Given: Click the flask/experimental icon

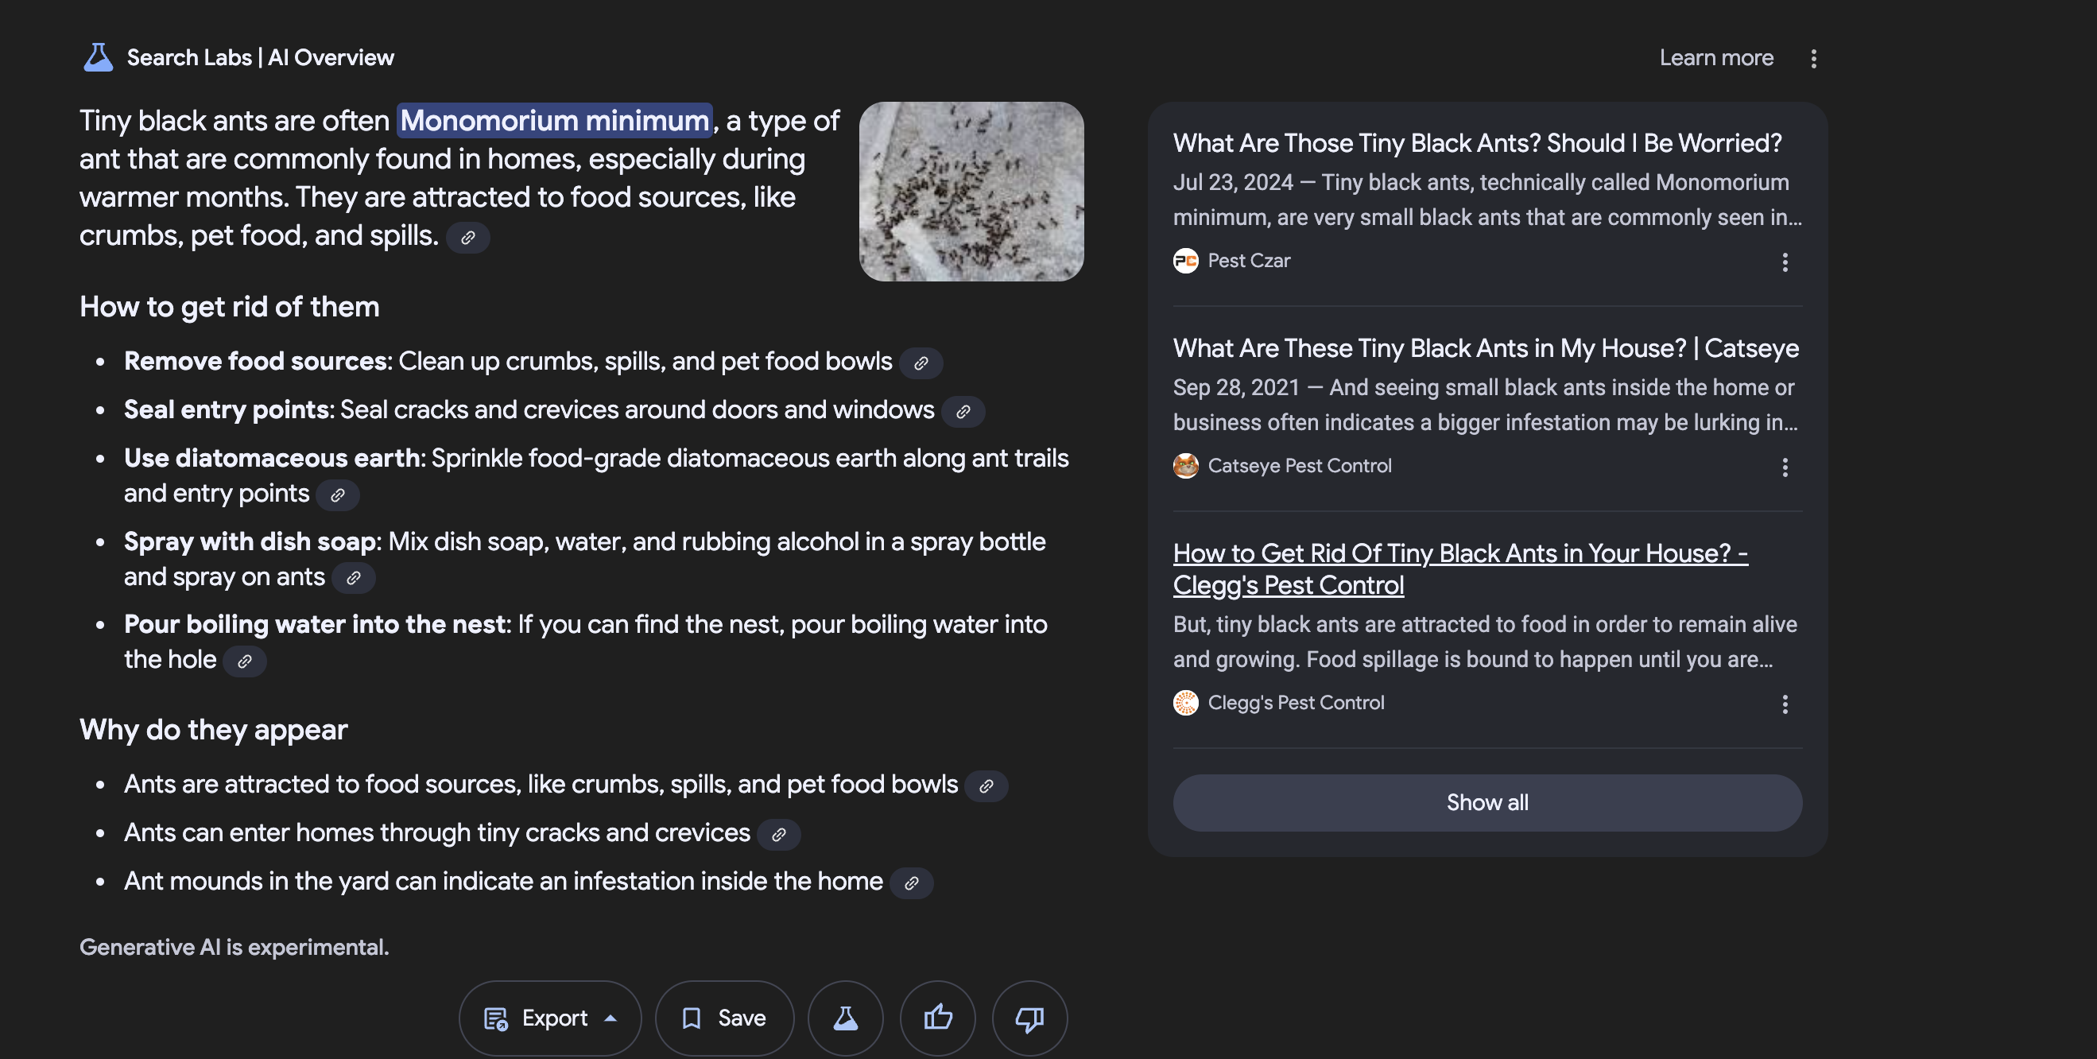Looking at the screenshot, I should pyautogui.click(x=847, y=1017).
